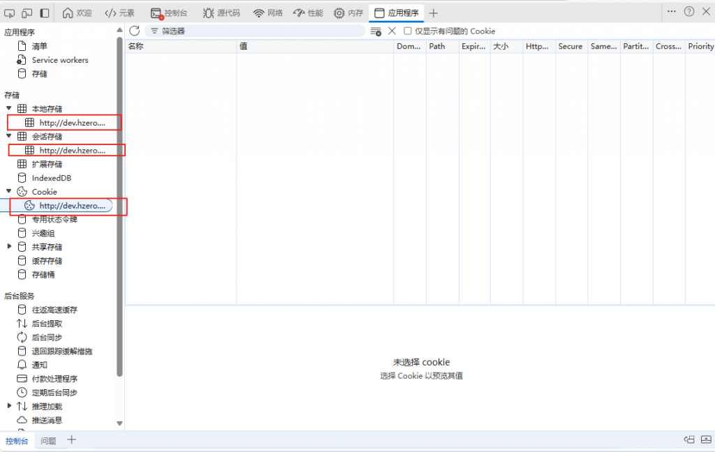Open the customize DevTools ellipsis menu
Image resolution: width=715 pixels, height=452 pixels.
click(x=672, y=12)
